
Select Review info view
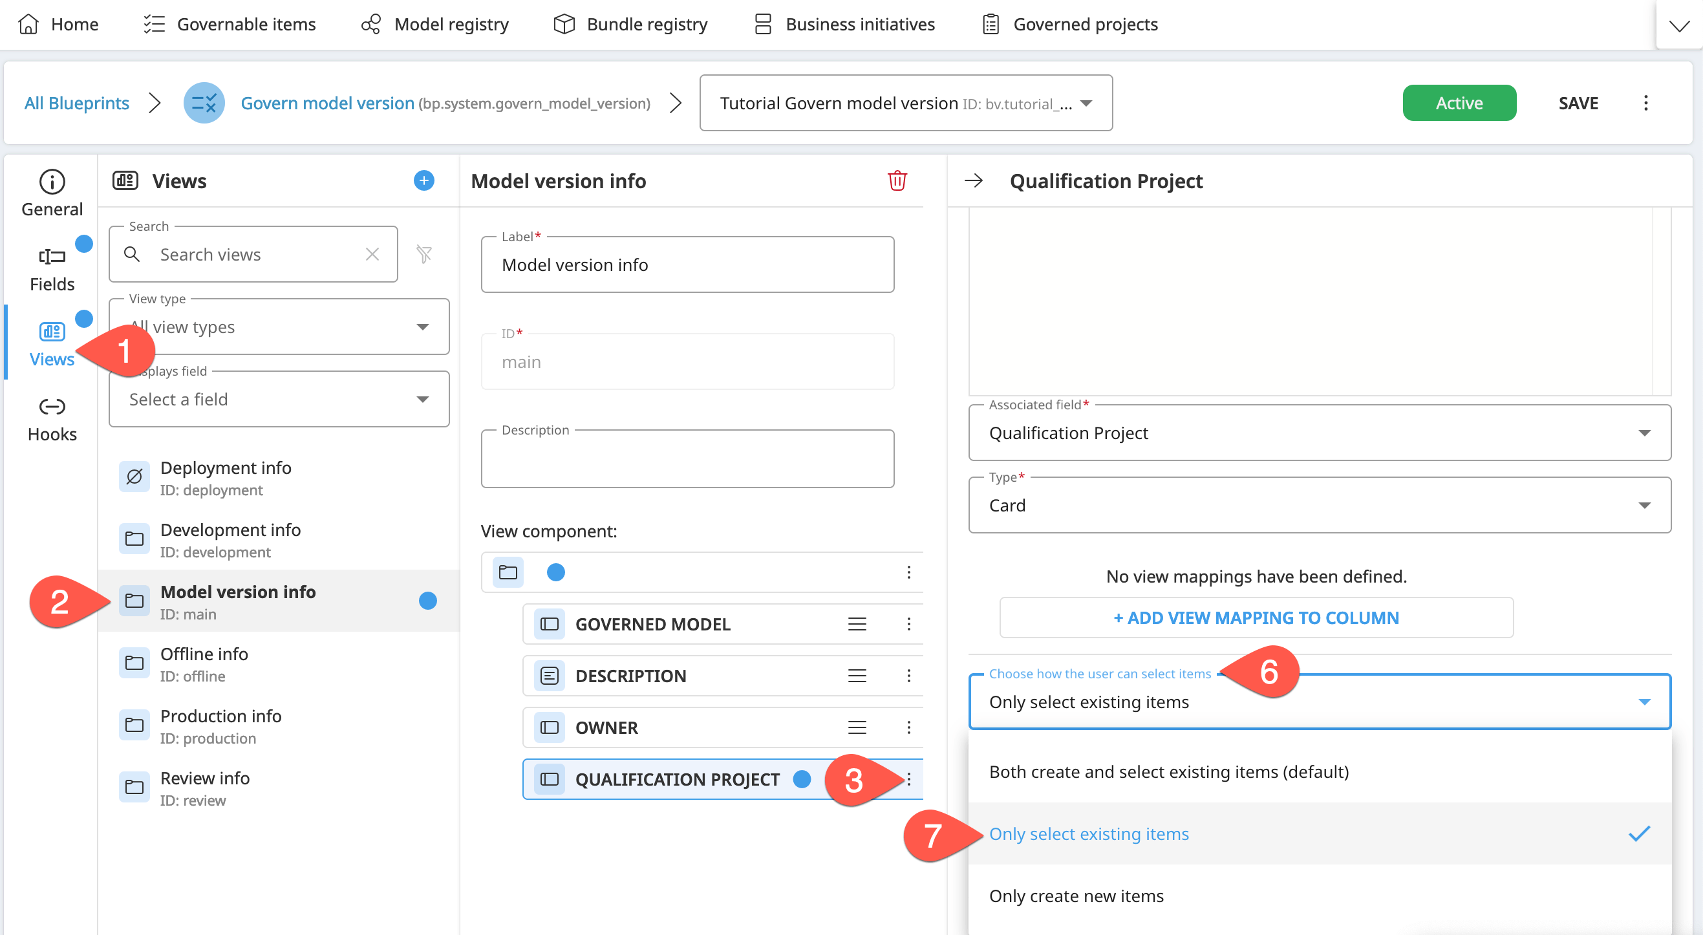tap(279, 788)
